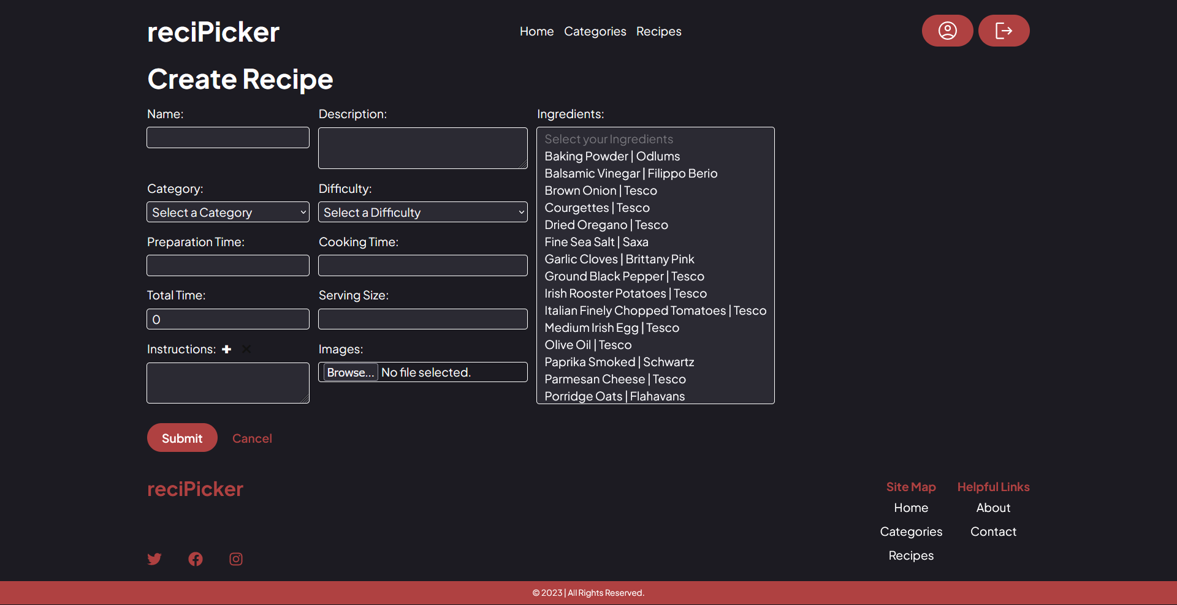
Task: Expand the Select a Category dropdown
Action: click(228, 212)
